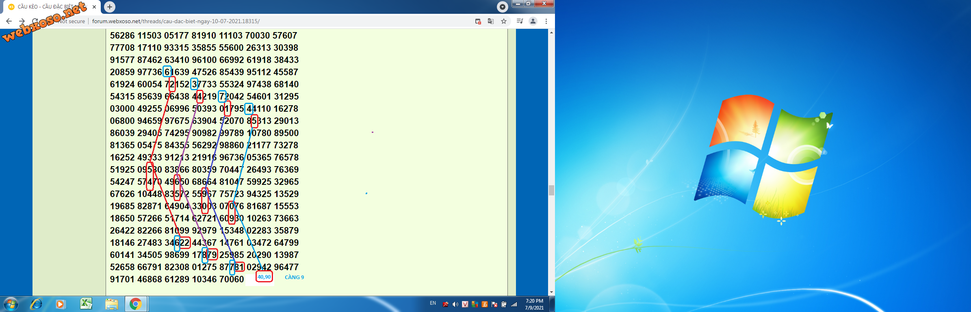Expand the tab search dropdown circle

tap(503, 6)
